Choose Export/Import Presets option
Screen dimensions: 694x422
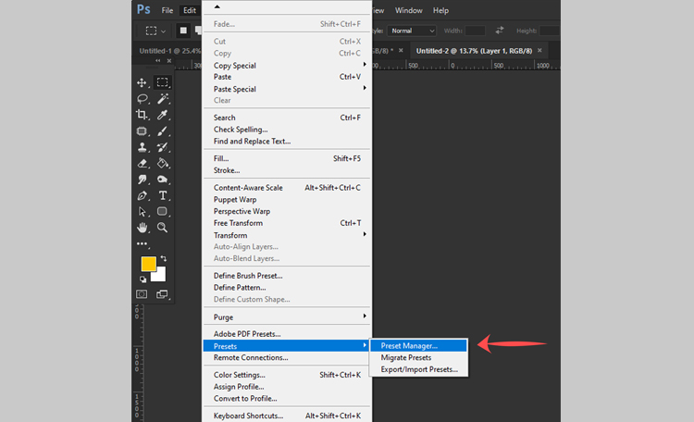pyautogui.click(x=419, y=369)
